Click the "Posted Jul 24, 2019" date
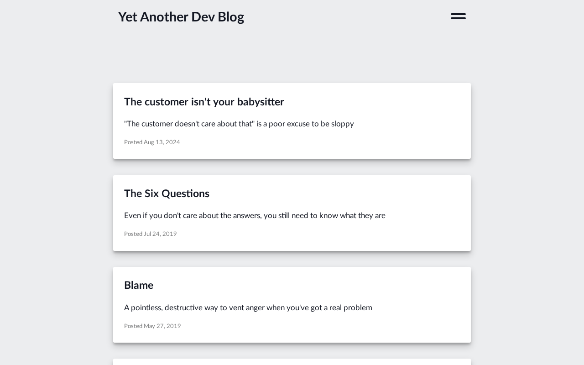Image resolution: width=584 pixels, height=365 pixels. coord(150,234)
